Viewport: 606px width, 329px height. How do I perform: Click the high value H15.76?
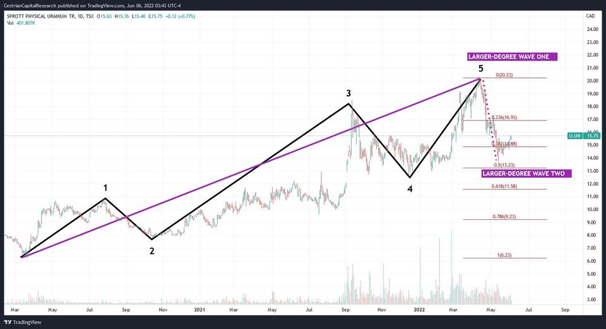(122, 16)
